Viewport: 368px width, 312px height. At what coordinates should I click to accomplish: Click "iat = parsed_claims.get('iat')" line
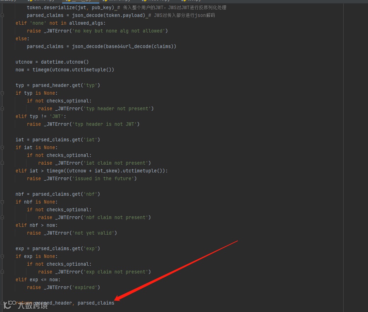pyautogui.click(x=58, y=140)
